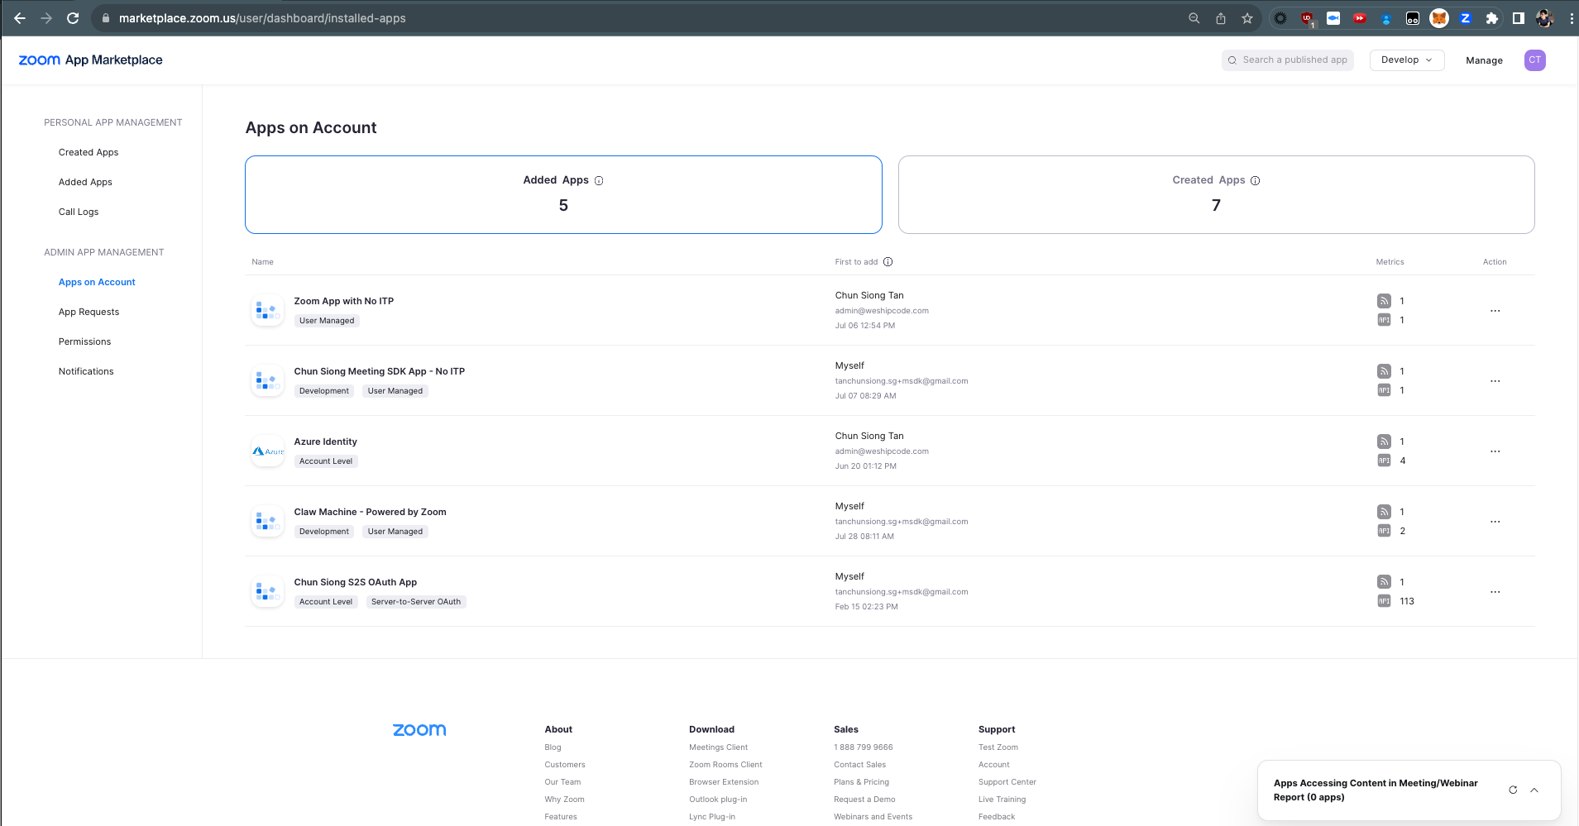Click the API metric icon for S2S OAuth App

coord(1384,601)
